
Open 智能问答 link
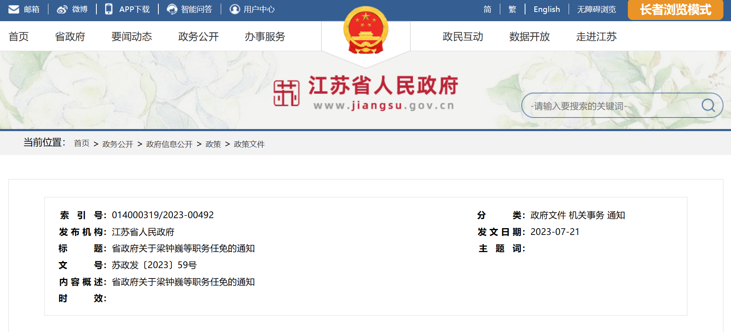pyautogui.click(x=196, y=9)
